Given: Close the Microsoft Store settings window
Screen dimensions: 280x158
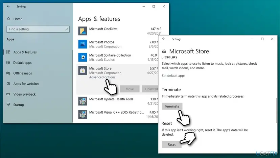Looking at the screenshot, I should click(272, 39).
